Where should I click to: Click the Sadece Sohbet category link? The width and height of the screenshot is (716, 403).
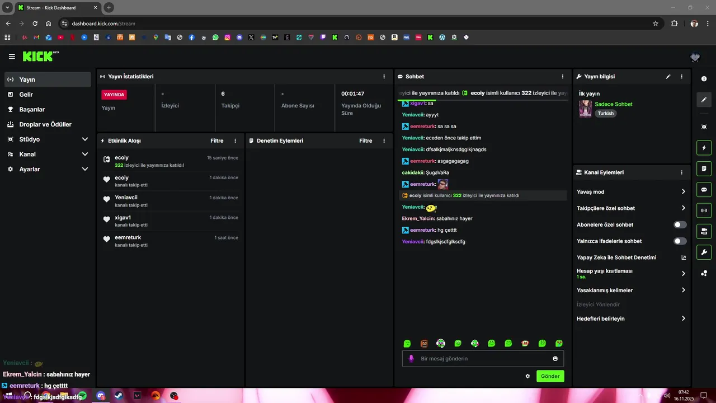click(614, 104)
